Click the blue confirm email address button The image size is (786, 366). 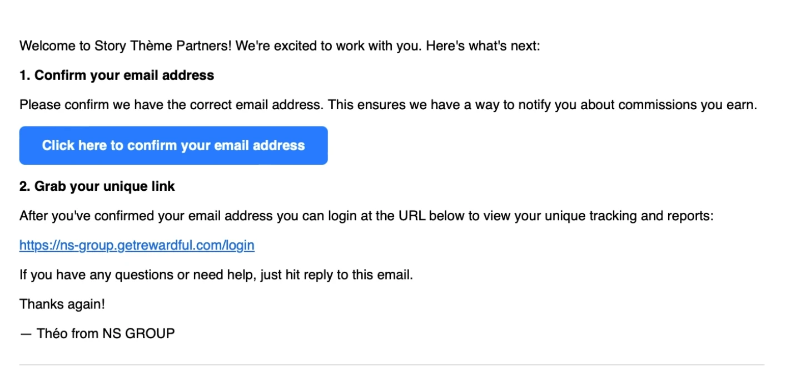coord(173,145)
